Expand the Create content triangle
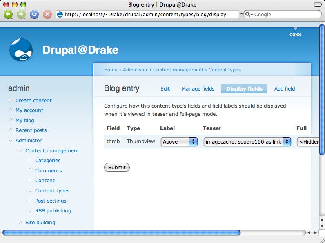Image resolution: width=325 pixels, height=243 pixels. coord(10,100)
